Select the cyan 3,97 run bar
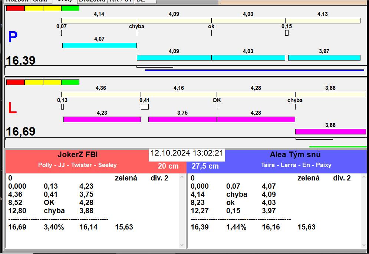The width and height of the screenshot is (369, 254). [x=324, y=58]
